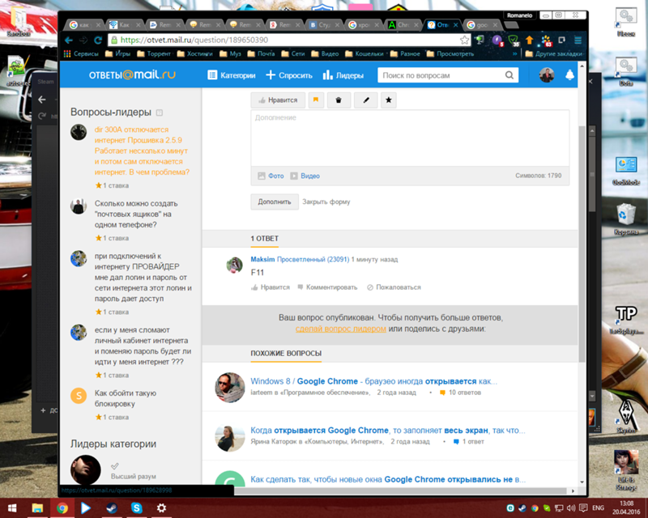Open the Recycle Bin desktop icon

tap(626, 219)
